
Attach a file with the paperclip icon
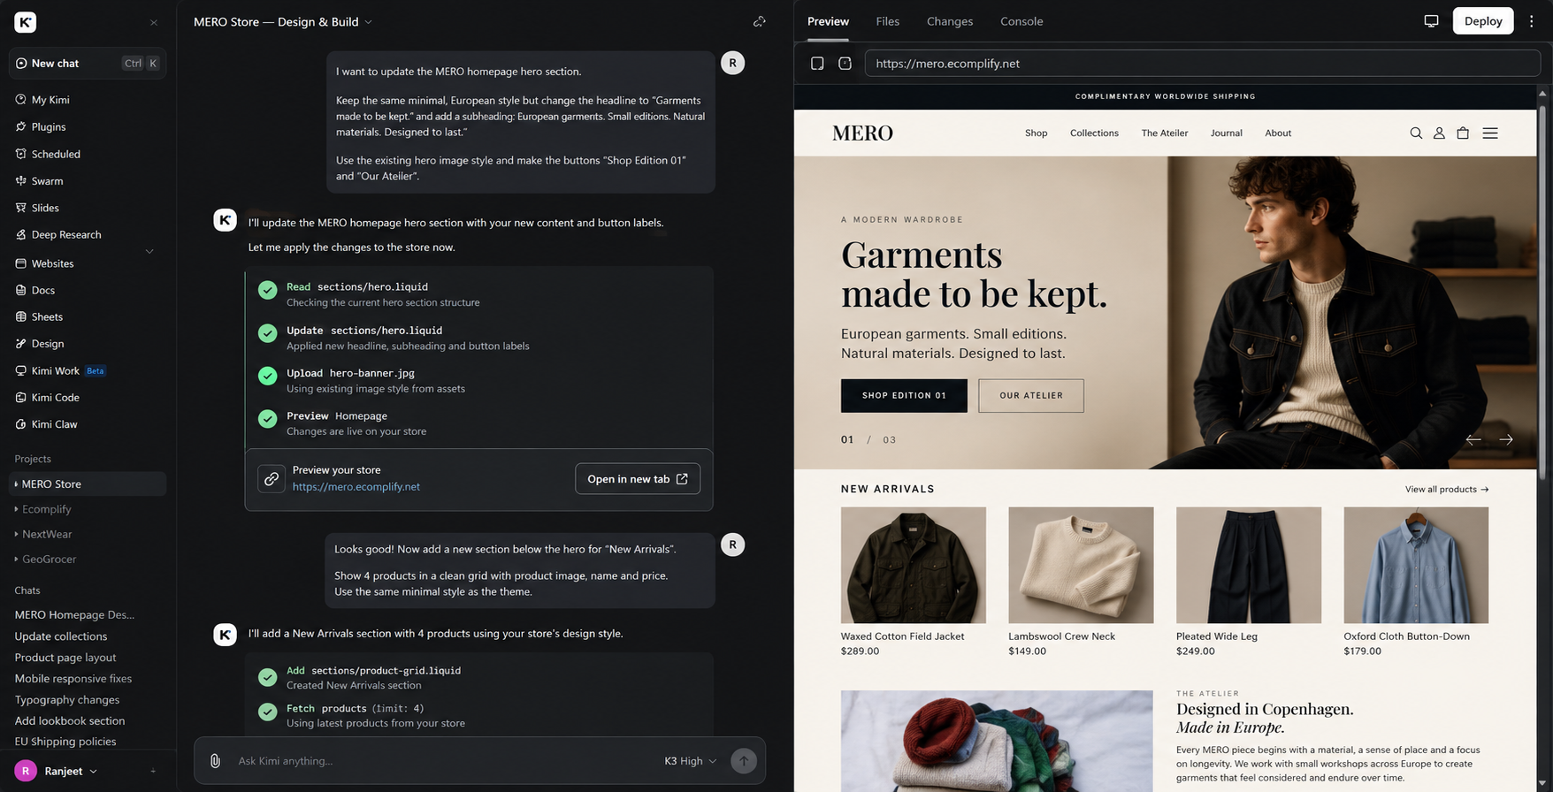215,761
